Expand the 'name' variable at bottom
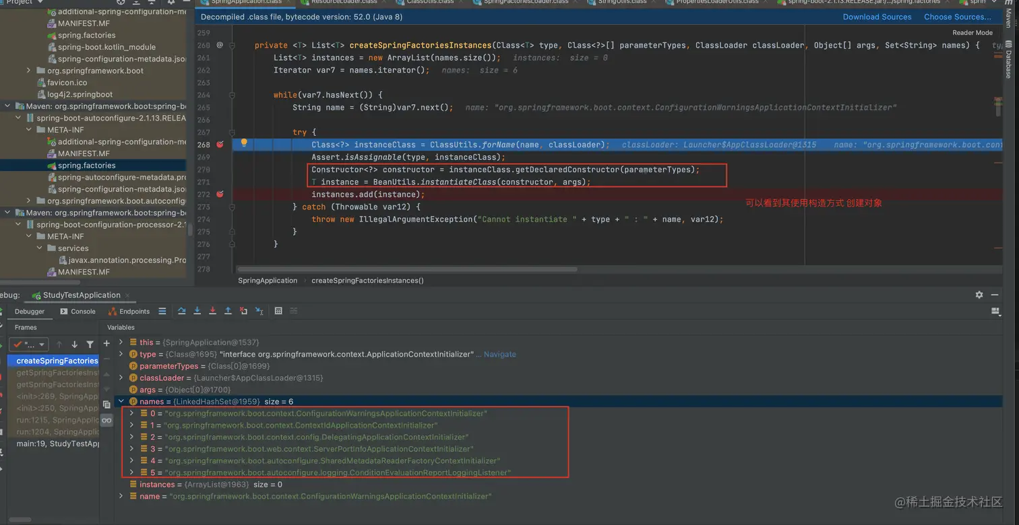 [121, 496]
